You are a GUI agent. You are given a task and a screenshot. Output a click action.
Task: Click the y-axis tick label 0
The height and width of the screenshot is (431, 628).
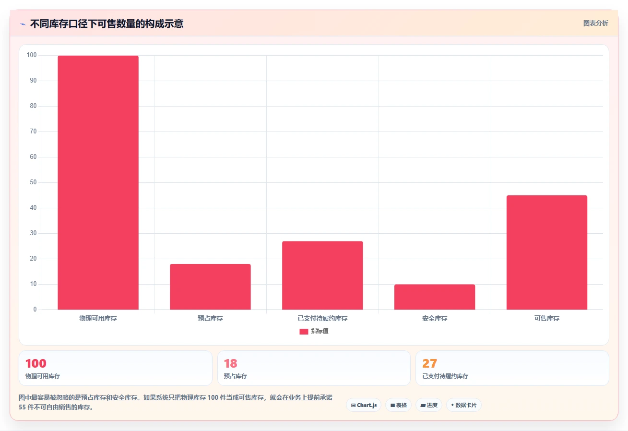point(35,310)
